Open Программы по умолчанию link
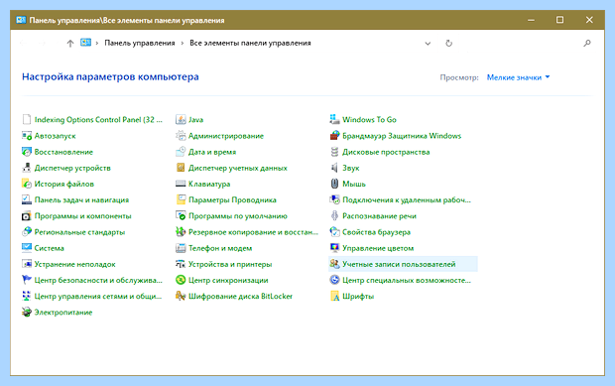This screenshot has height=386, width=615. tap(238, 216)
